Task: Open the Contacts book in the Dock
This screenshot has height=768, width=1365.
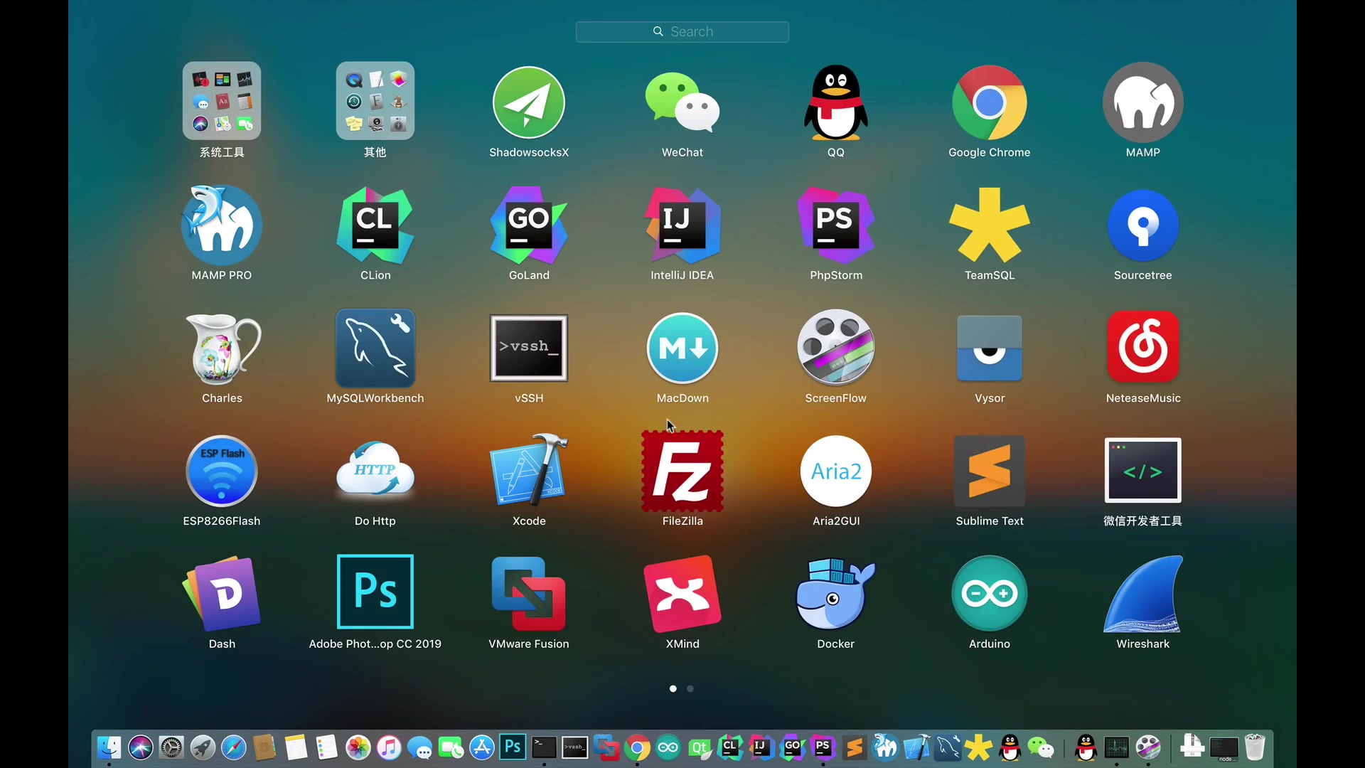Action: [x=264, y=747]
